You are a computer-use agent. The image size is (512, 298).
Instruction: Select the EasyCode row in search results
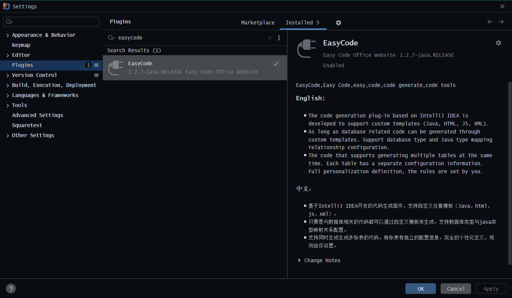click(195, 68)
